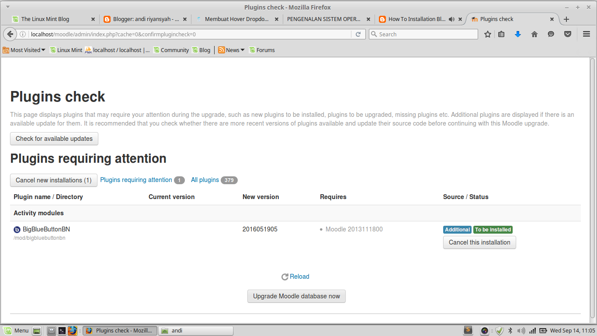
Task: Mute audio on How To Installation tab
Action: point(451,19)
